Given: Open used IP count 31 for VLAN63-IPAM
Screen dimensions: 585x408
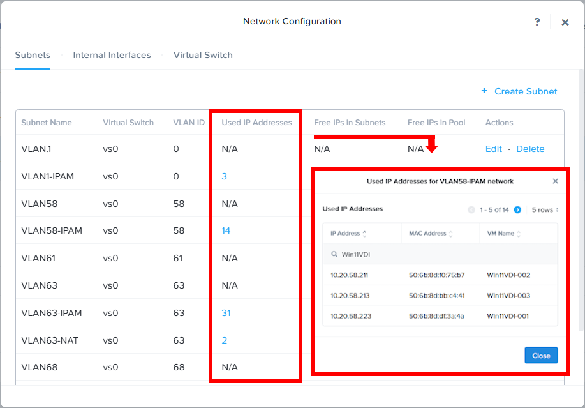Looking at the screenshot, I should coord(226,313).
